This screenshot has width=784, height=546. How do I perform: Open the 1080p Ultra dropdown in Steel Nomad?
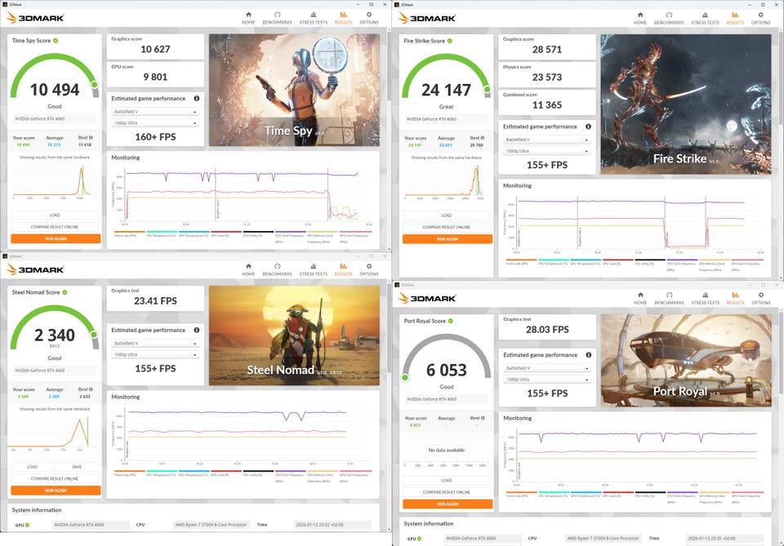point(155,355)
